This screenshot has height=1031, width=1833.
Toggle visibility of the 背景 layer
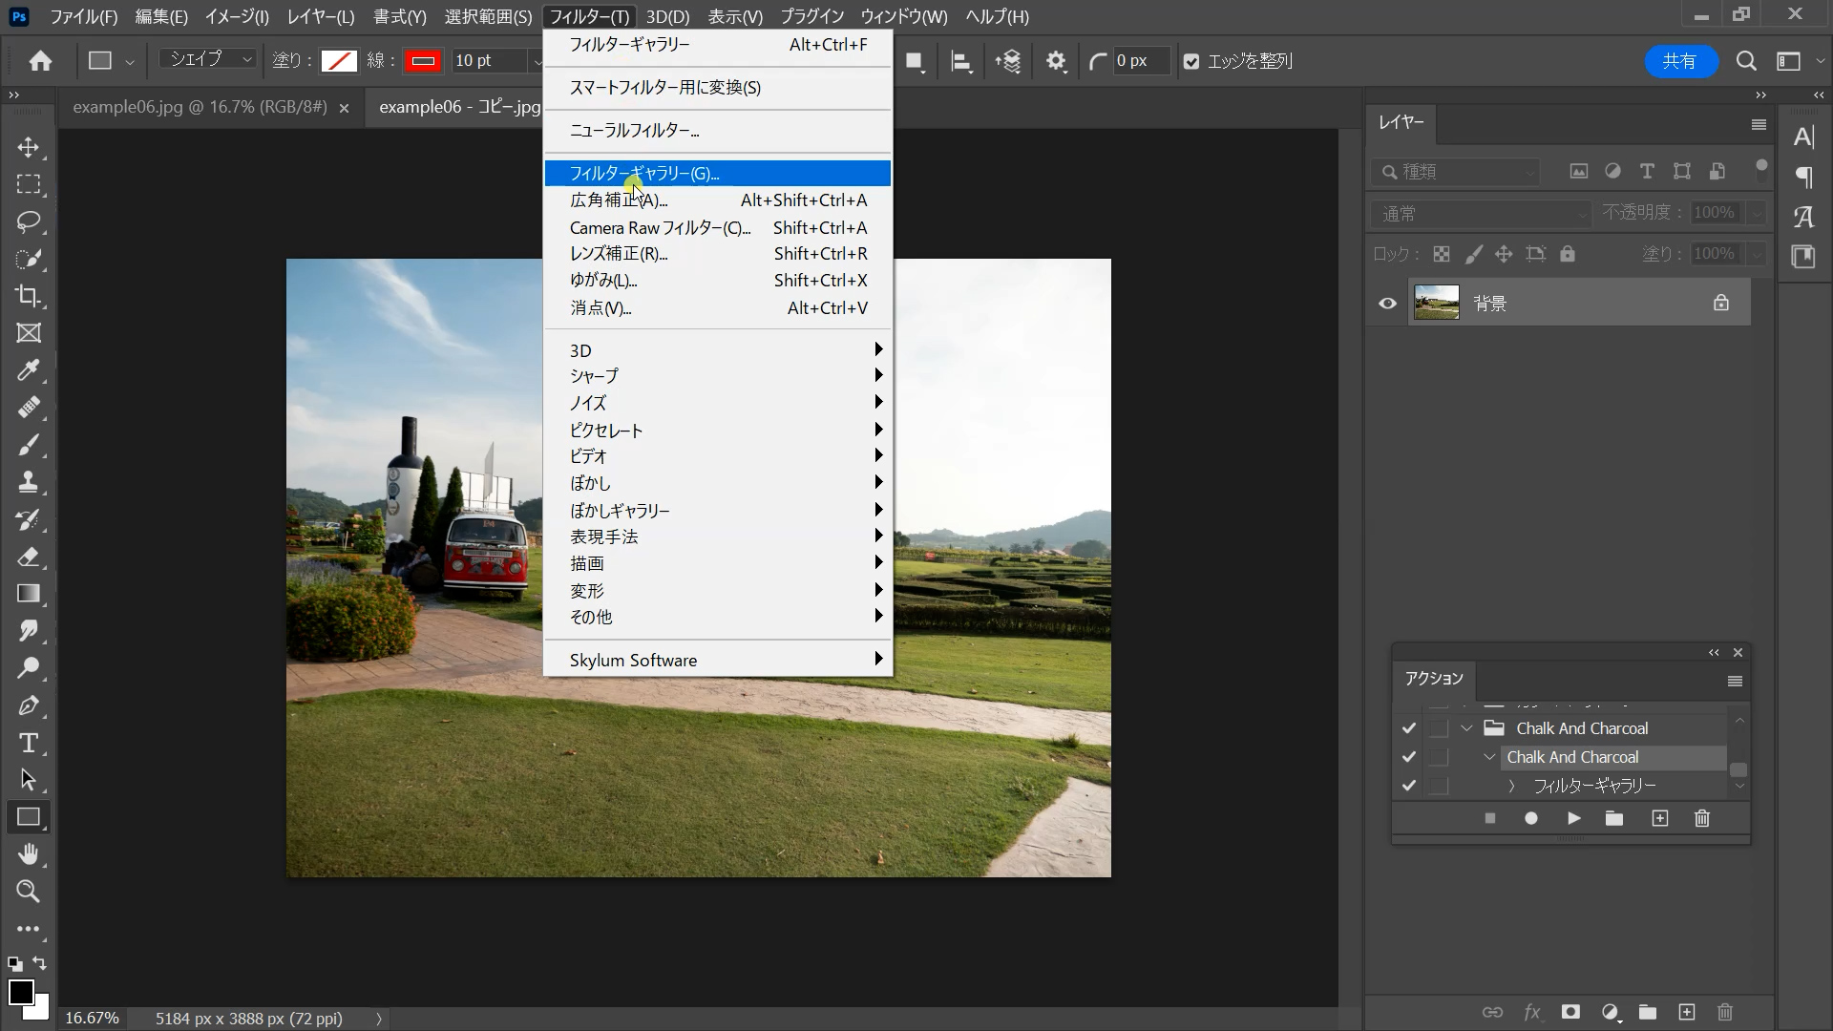point(1387,304)
